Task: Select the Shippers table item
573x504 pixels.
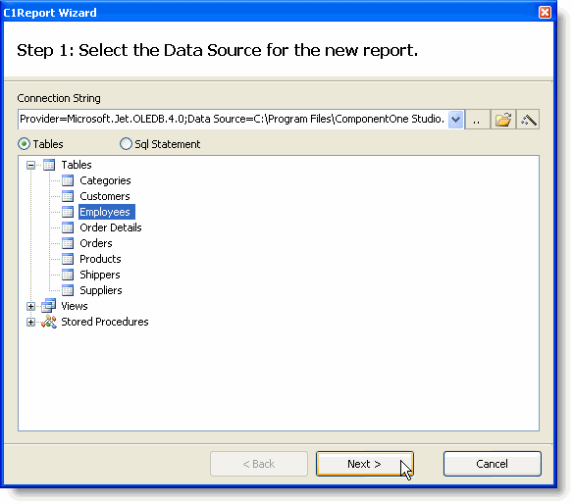Action: click(100, 275)
